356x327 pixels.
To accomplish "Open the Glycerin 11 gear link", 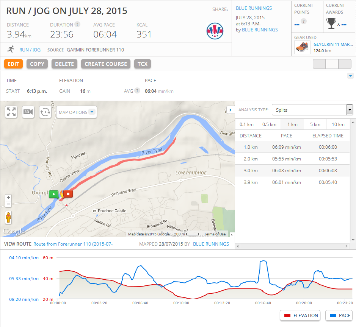I will pos(333,44).
